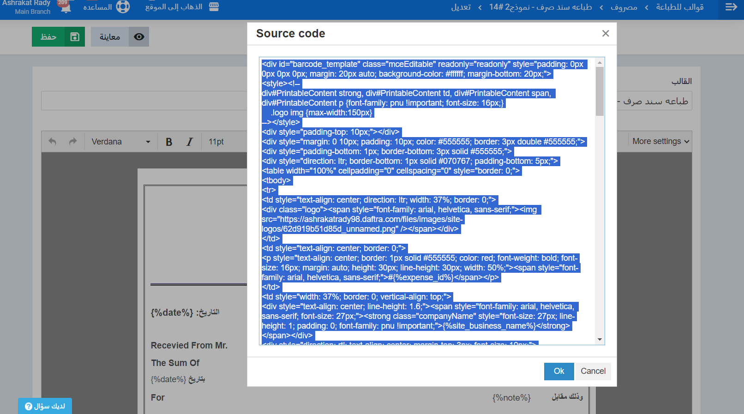Toggle bold formatting with the B icon

pos(169,142)
